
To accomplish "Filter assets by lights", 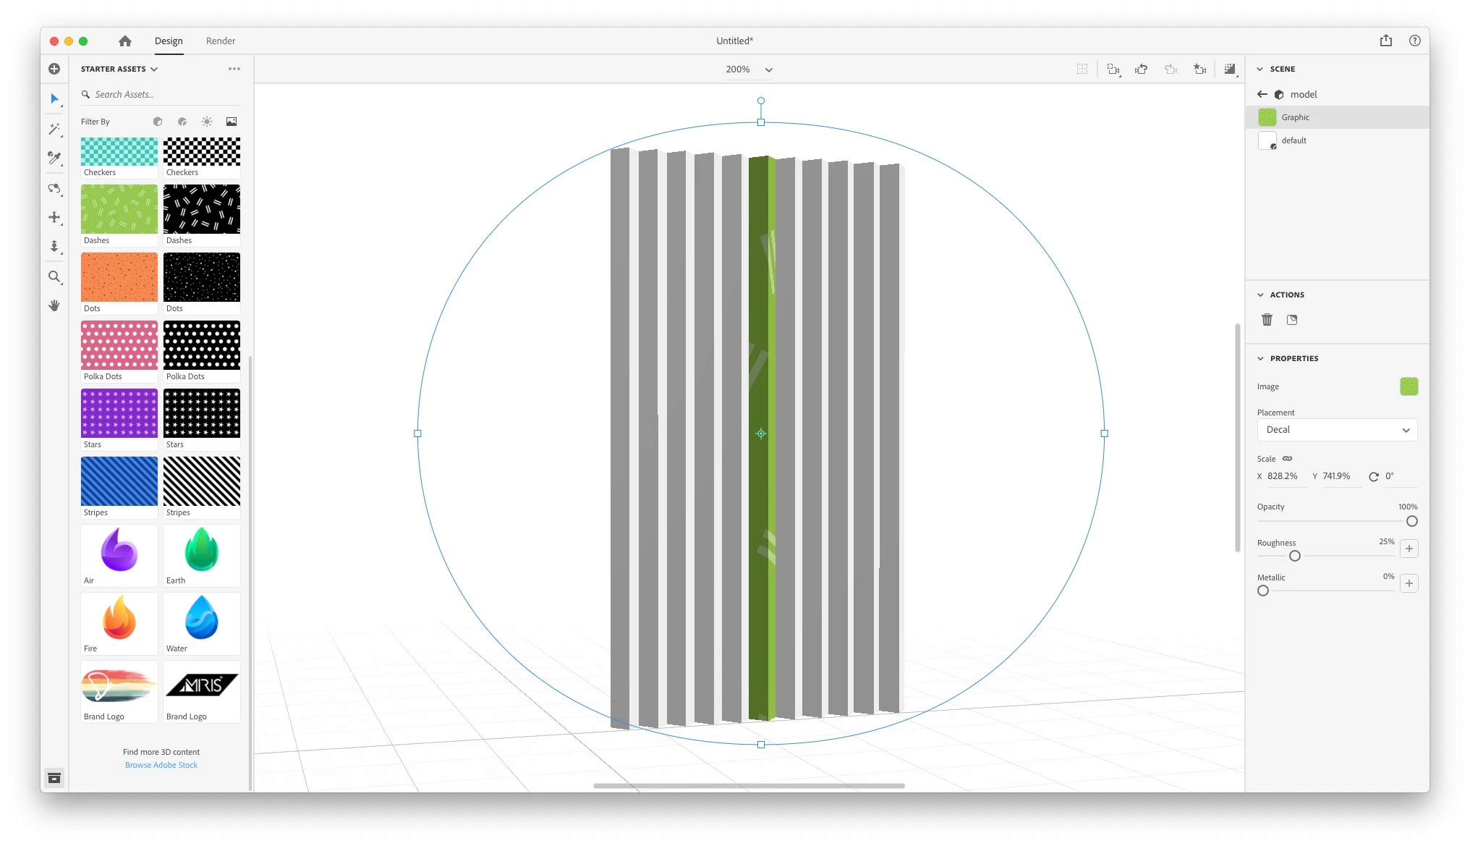I will 207,122.
